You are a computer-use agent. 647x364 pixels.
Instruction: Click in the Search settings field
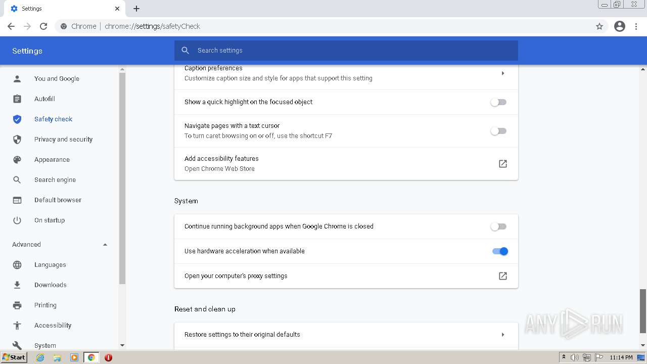[346, 51]
